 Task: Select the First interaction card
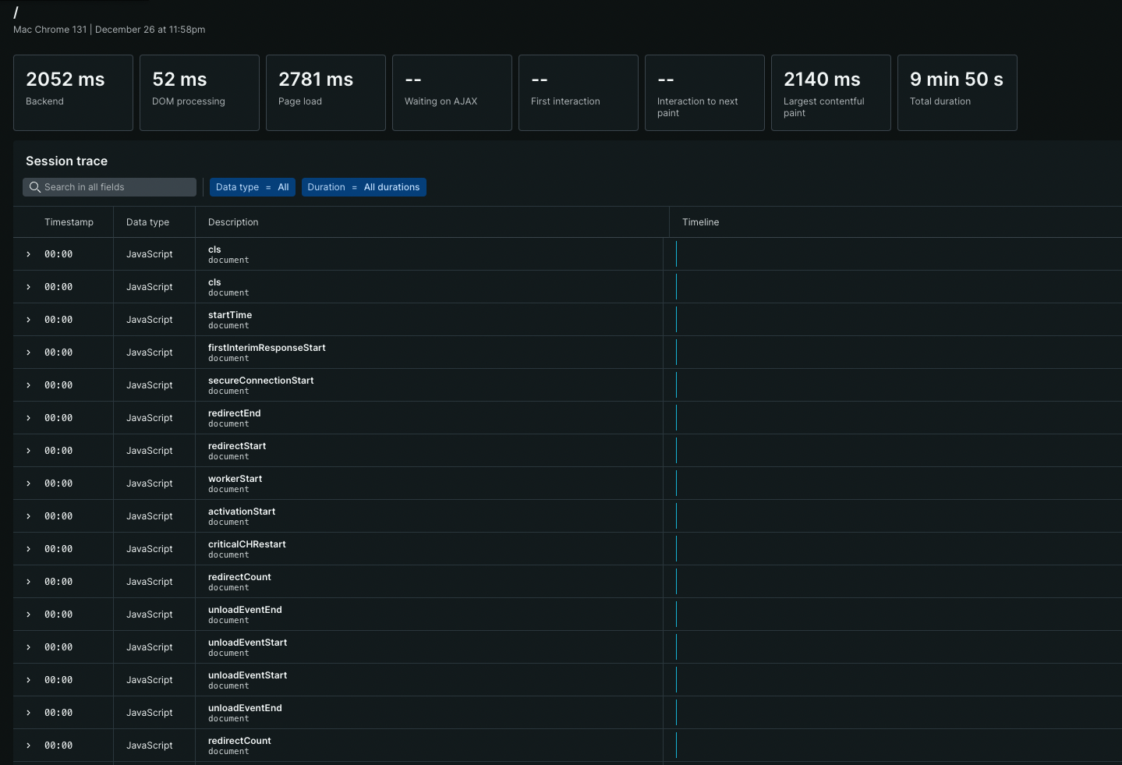[x=579, y=93]
